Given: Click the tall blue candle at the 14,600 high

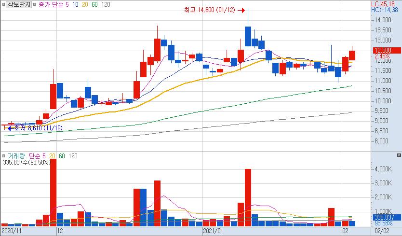Looking at the screenshot, I should pyautogui.click(x=248, y=36).
